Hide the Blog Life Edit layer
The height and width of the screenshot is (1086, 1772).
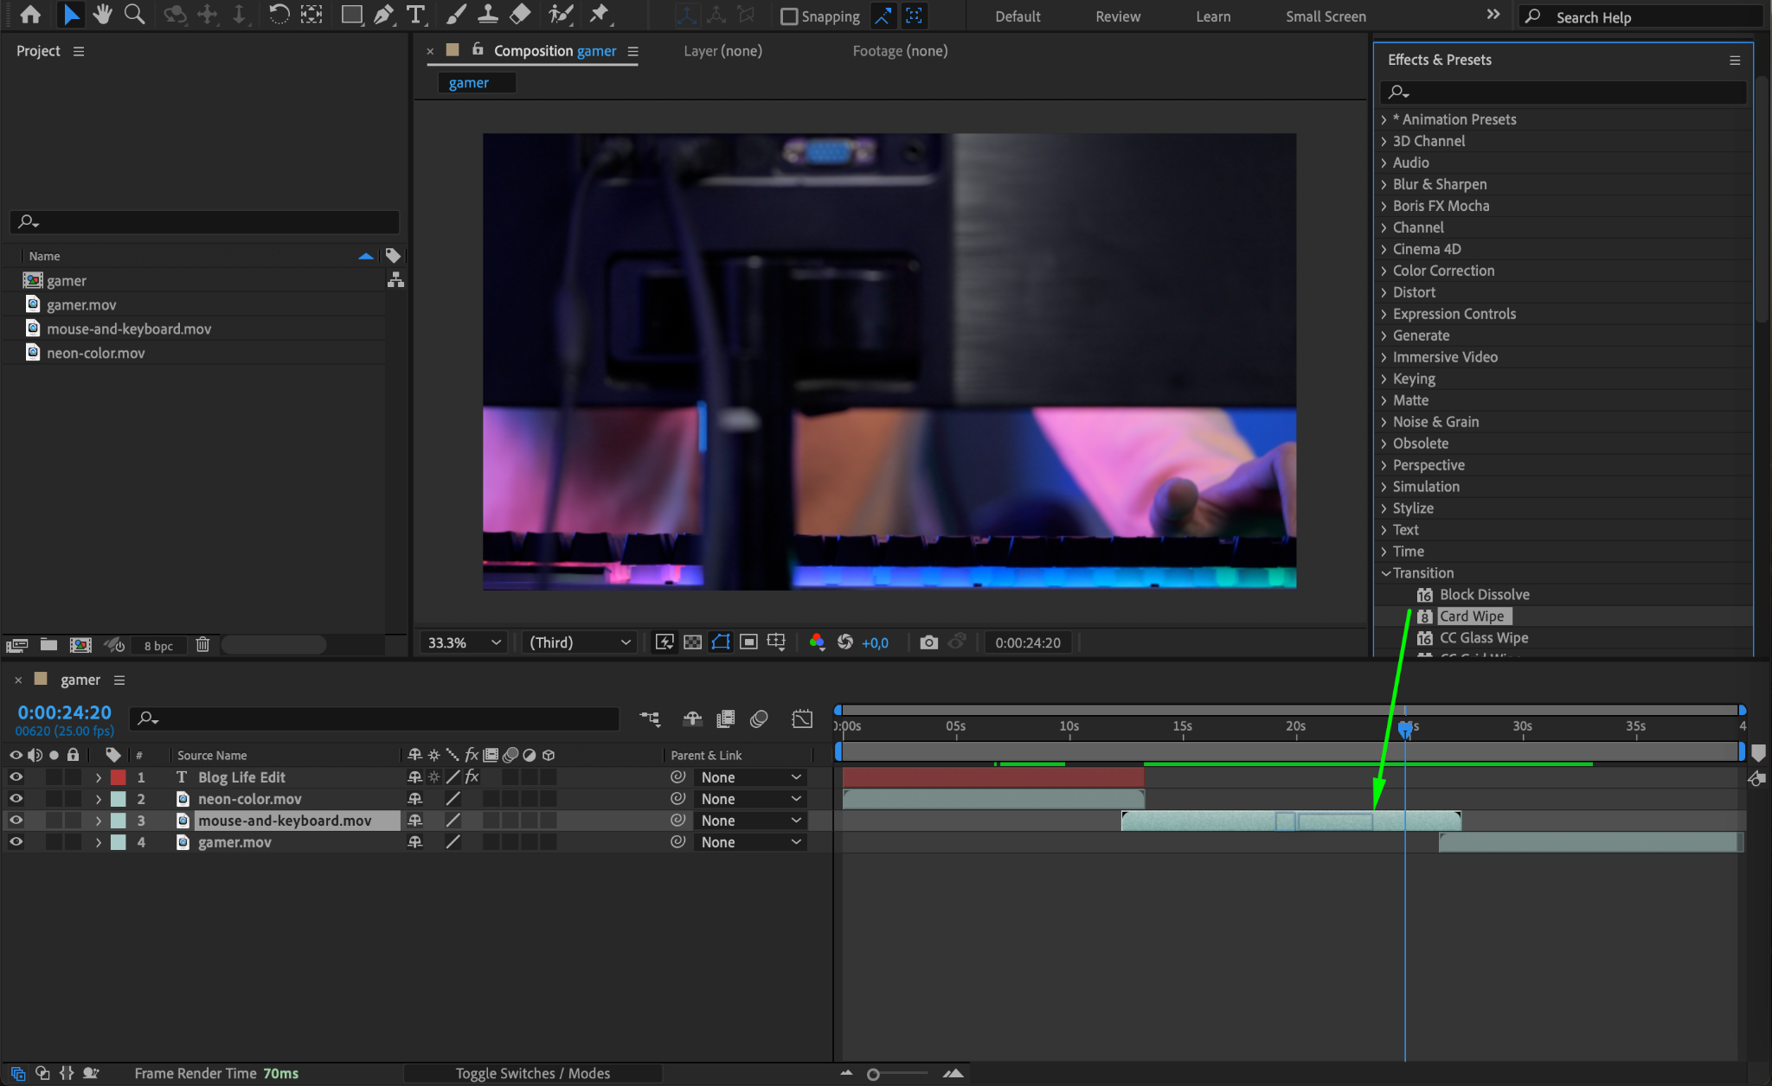pyautogui.click(x=16, y=777)
